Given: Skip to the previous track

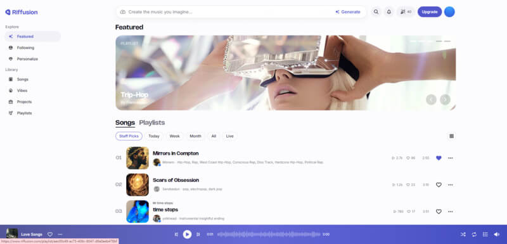Looking at the screenshot, I should click(x=176, y=234).
